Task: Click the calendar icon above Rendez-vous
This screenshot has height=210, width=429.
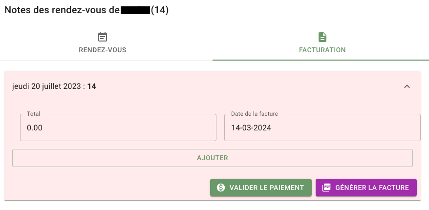Action: click(x=103, y=37)
